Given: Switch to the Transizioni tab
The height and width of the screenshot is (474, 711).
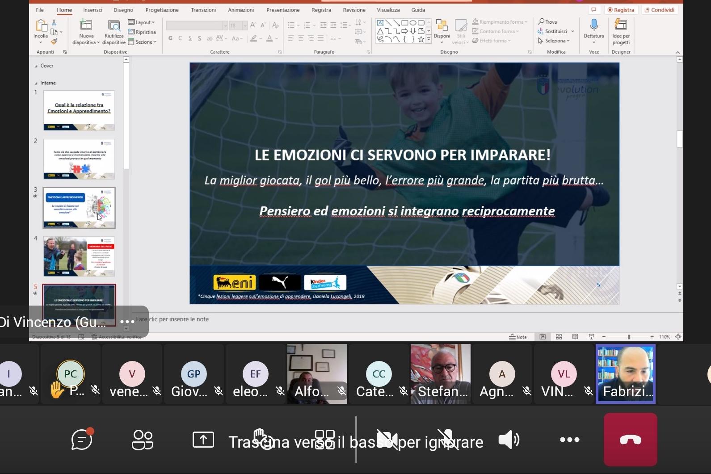Looking at the screenshot, I should tap(203, 10).
